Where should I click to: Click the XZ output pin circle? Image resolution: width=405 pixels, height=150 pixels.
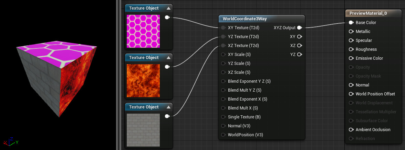coord(299,46)
